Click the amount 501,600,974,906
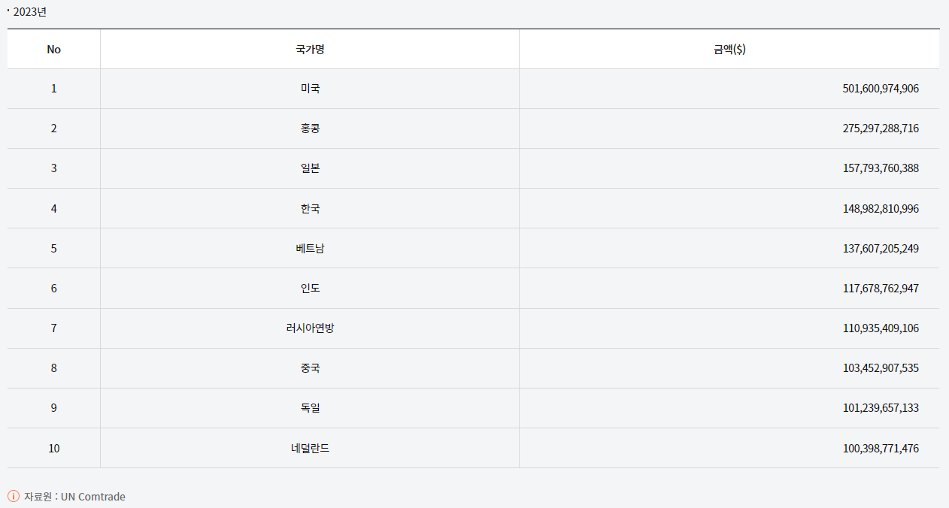The image size is (949, 508). (x=881, y=89)
